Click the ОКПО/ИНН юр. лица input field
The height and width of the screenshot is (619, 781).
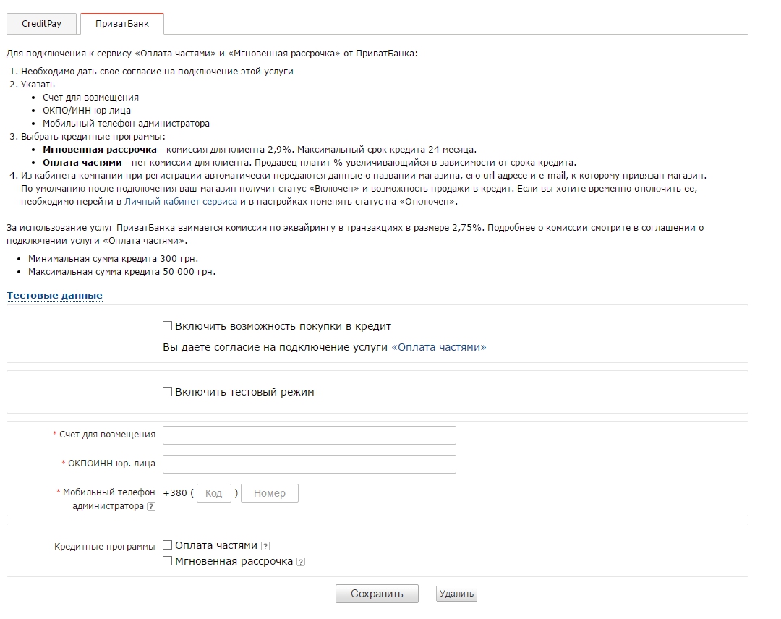[310, 464]
